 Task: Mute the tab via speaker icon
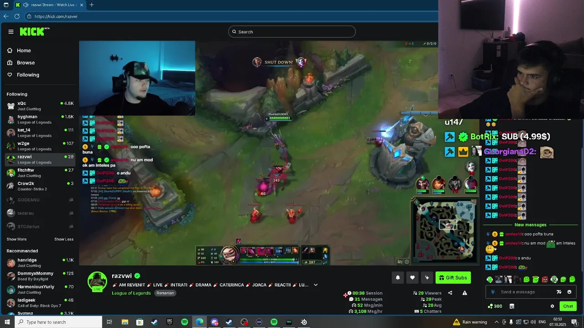[26, 5]
